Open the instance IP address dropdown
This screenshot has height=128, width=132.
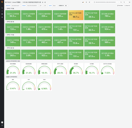(32, 6)
